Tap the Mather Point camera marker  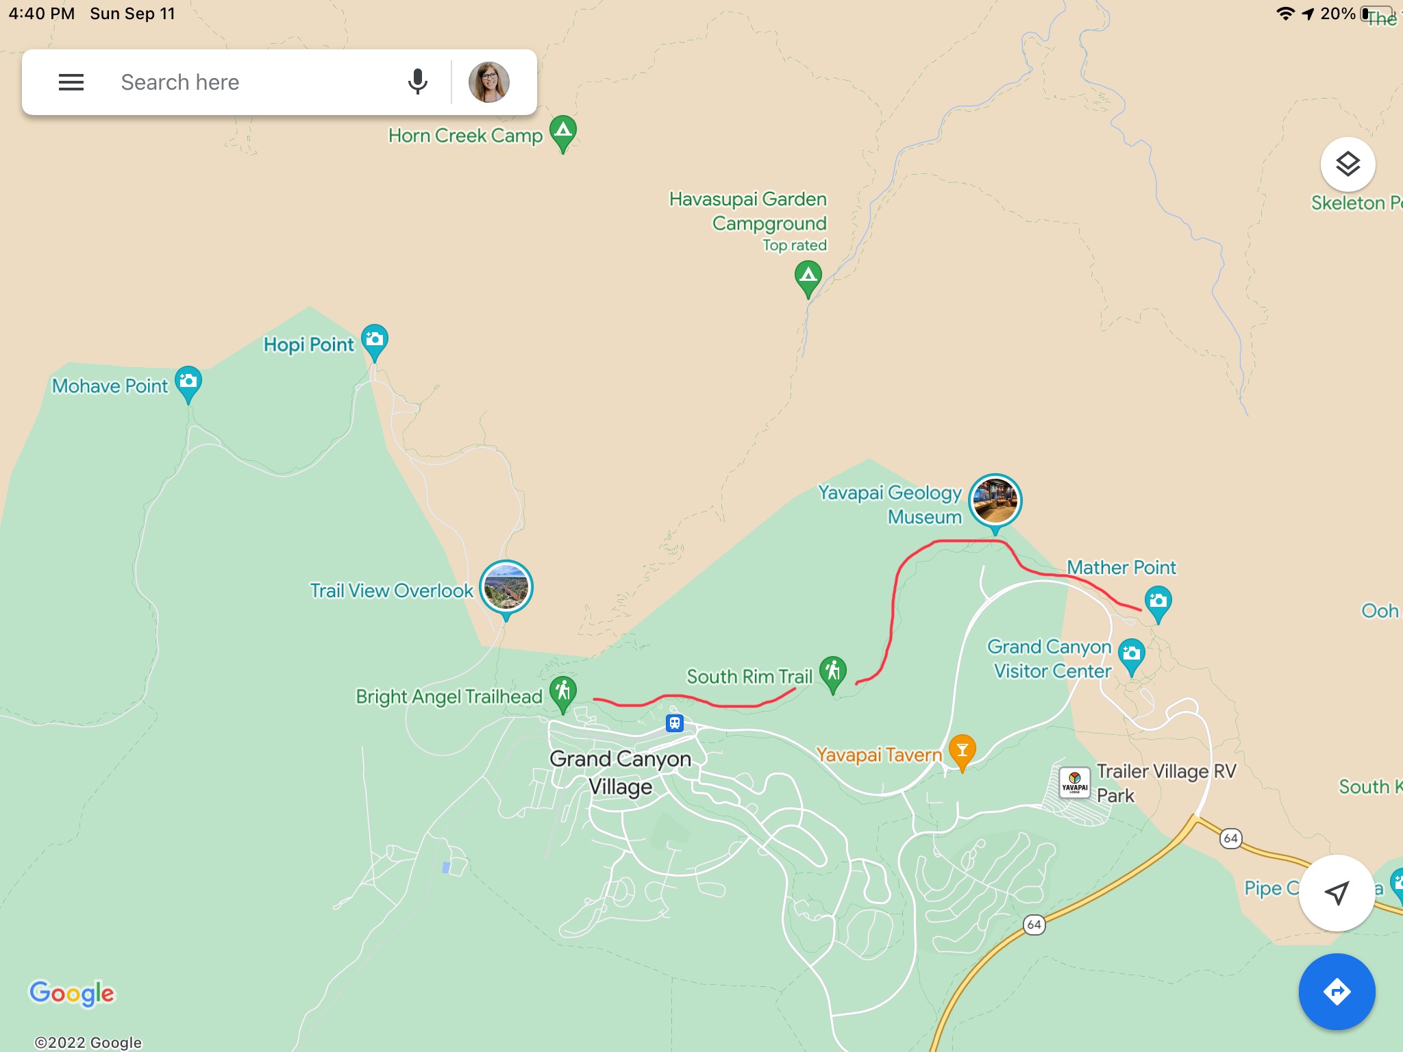point(1158,603)
